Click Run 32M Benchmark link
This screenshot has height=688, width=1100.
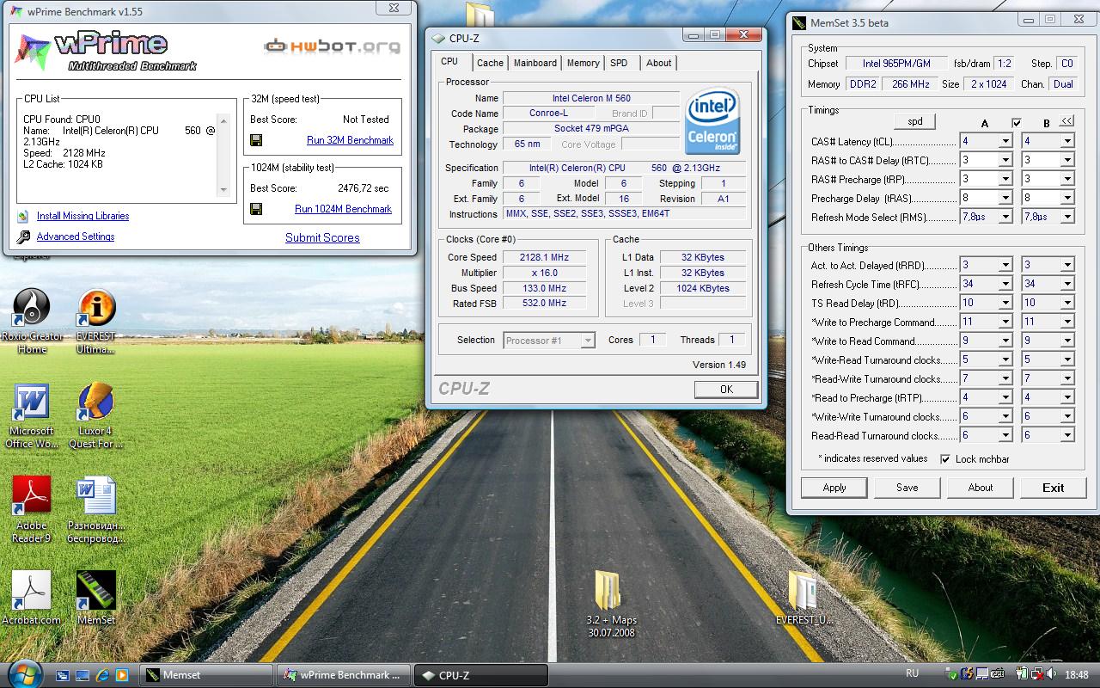[x=350, y=140]
